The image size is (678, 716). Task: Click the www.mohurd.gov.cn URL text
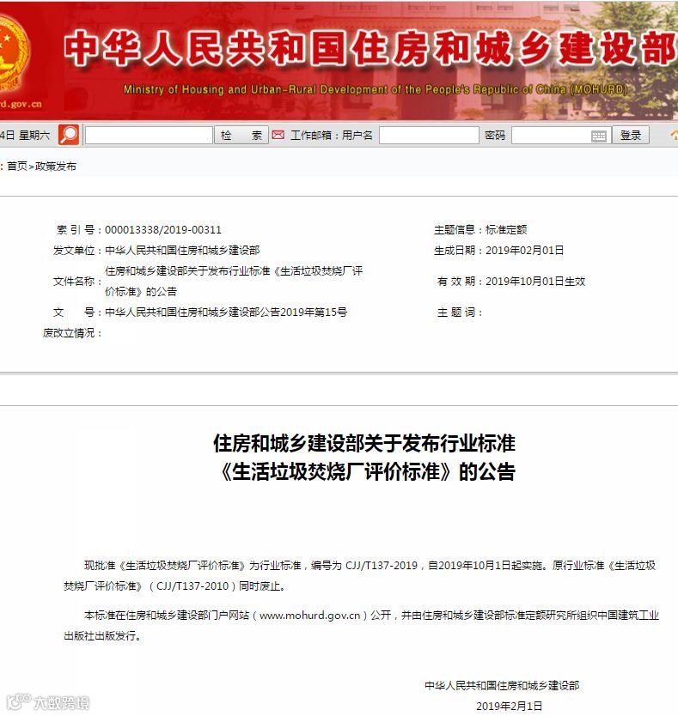point(310,615)
